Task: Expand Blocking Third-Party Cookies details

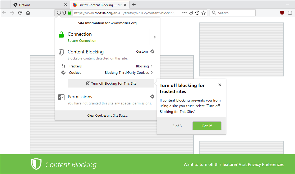Action: click(x=152, y=72)
